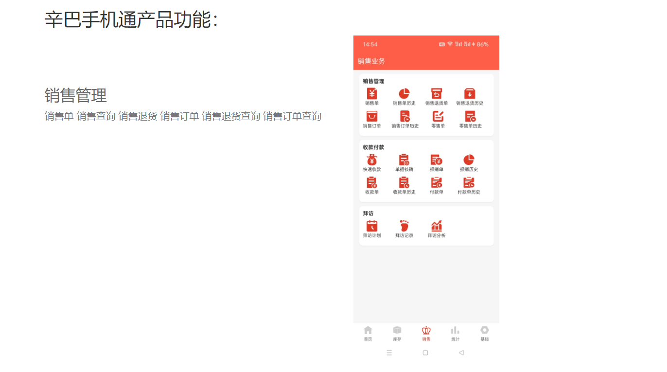Click the 拜访 section heading
667x372 pixels.
click(368, 213)
